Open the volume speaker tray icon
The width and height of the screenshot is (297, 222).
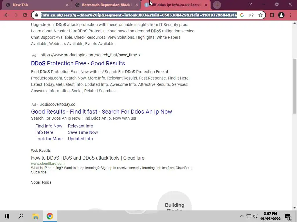[x=256, y=216]
